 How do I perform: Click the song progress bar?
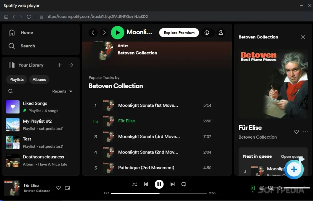click(x=159, y=193)
